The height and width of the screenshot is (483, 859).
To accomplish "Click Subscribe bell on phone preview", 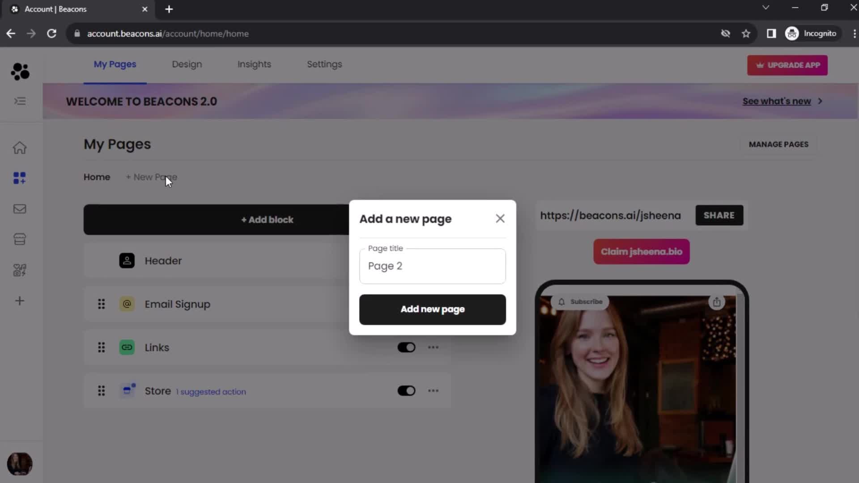I will point(580,302).
